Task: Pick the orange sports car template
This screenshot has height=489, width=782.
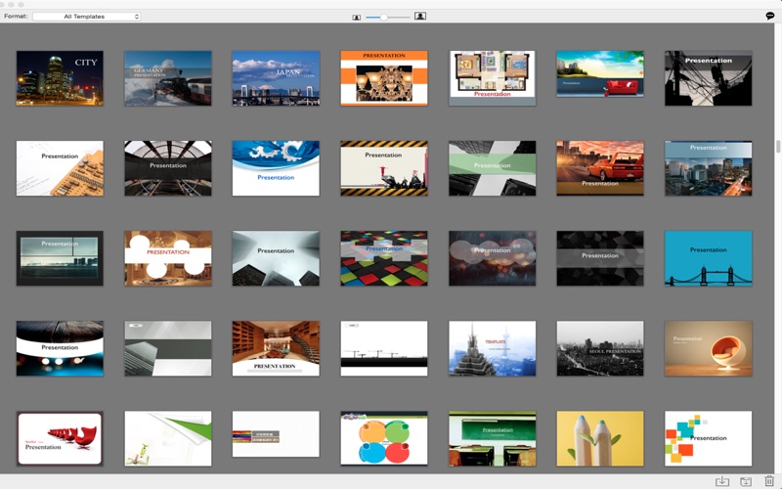Action: click(600, 168)
